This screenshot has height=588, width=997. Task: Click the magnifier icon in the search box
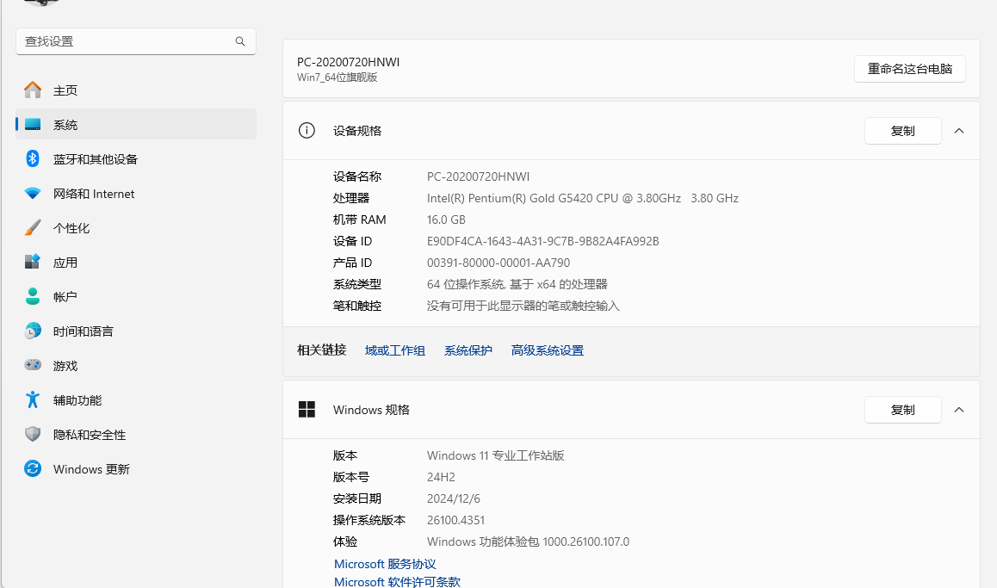(239, 41)
